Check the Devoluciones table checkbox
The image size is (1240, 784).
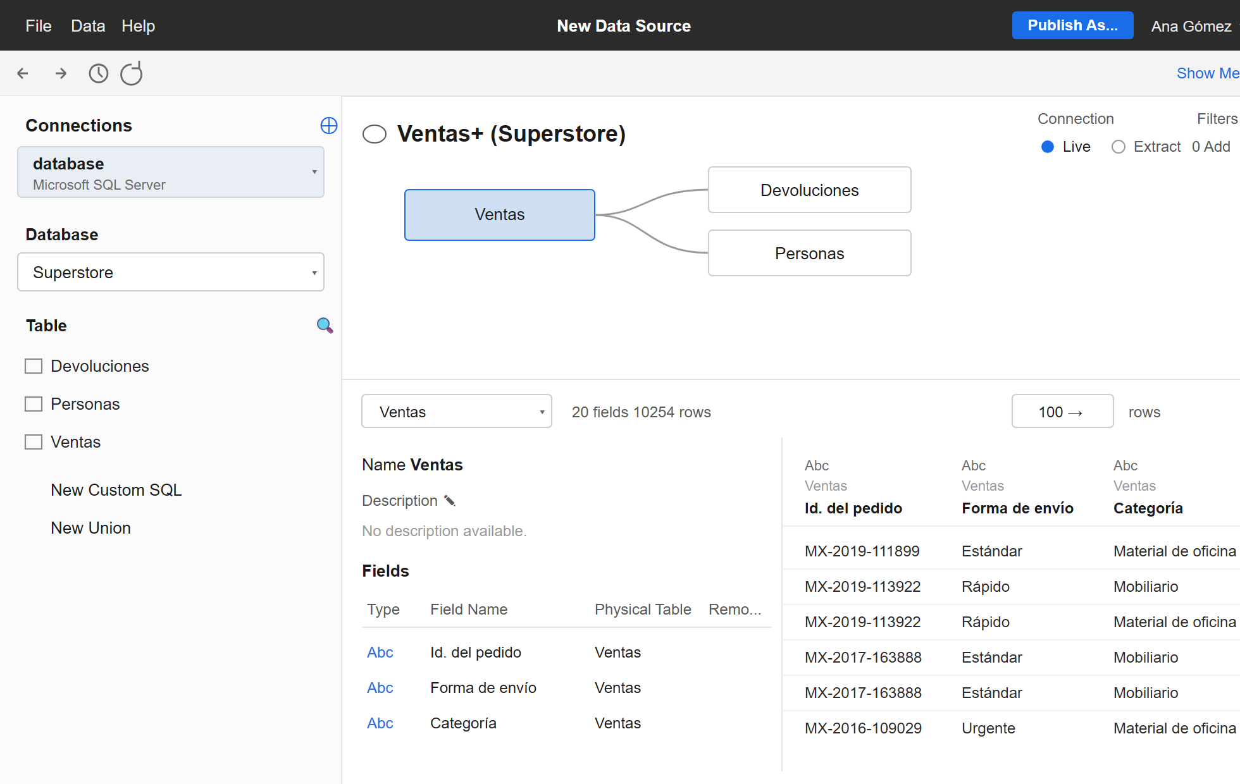click(34, 366)
